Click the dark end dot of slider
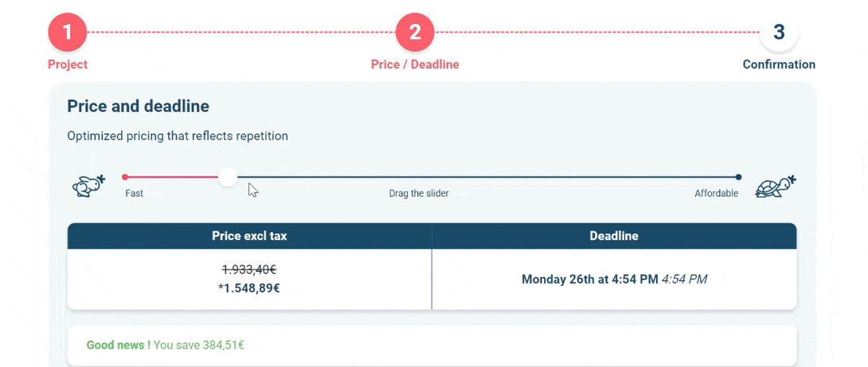 pos(738,177)
